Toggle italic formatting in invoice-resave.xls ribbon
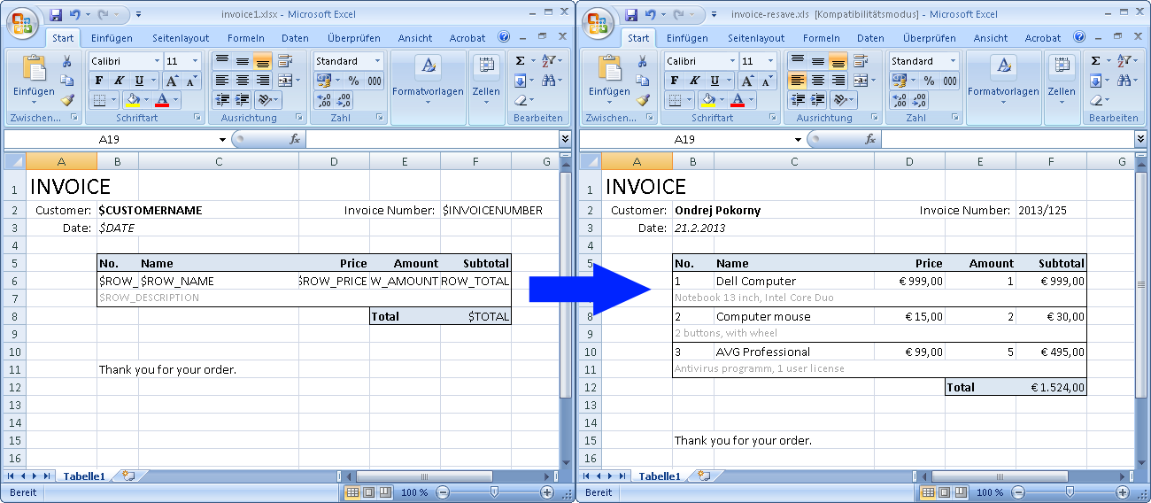 click(x=695, y=81)
